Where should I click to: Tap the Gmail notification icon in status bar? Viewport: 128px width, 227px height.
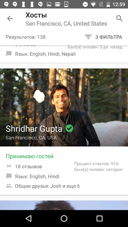[x=57, y=4]
